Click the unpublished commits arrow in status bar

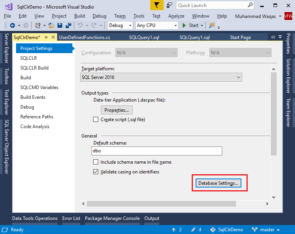tap(174, 230)
